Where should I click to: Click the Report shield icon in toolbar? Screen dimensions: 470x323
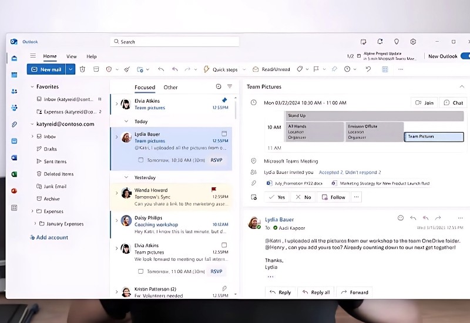coord(109,69)
